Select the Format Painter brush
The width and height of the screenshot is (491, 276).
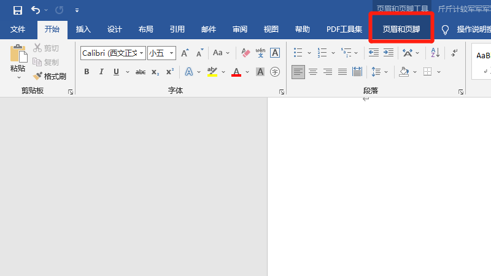pyautogui.click(x=50, y=76)
